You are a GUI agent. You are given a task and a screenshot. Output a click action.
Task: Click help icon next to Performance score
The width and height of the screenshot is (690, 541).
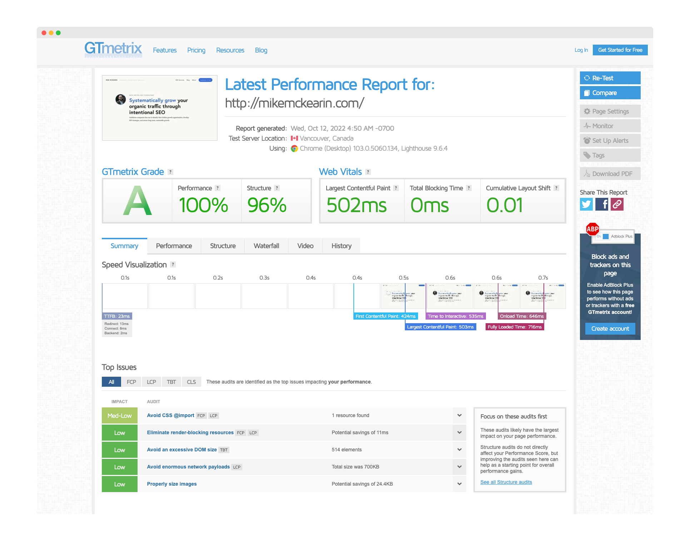[x=217, y=188]
